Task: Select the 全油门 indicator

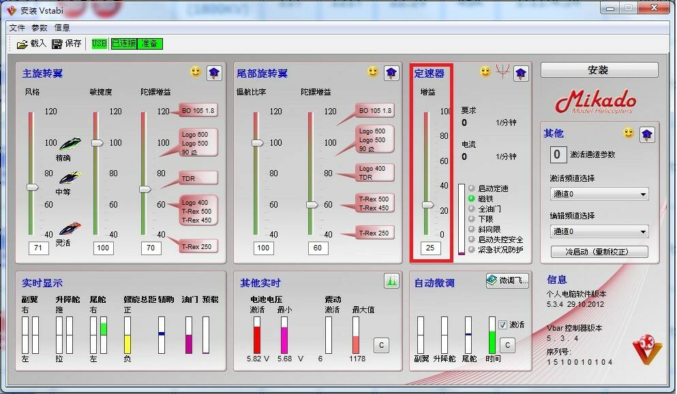Action: tap(472, 209)
